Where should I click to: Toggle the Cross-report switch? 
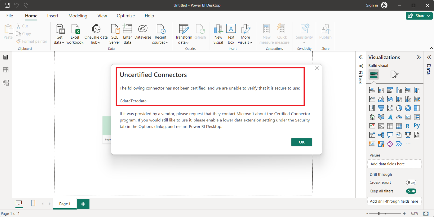[411, 183]
